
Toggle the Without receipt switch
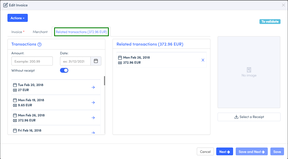point(64,71)
